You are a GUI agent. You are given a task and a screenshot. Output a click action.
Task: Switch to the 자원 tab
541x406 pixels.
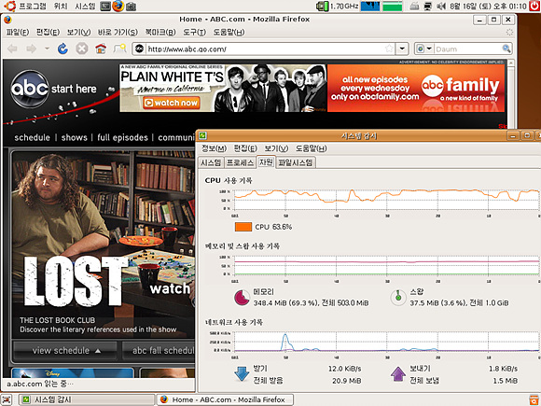[266, 161]
